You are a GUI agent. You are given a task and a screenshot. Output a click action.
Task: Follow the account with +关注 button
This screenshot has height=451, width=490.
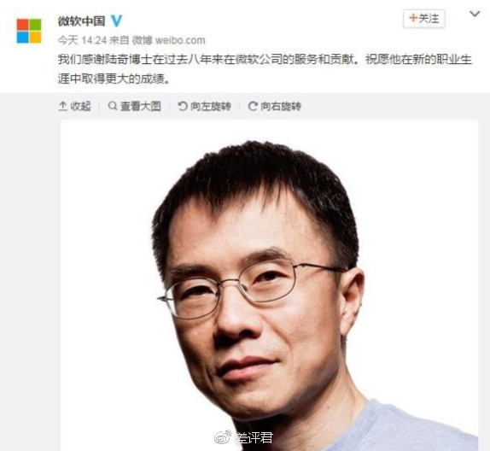coord(423,19)
